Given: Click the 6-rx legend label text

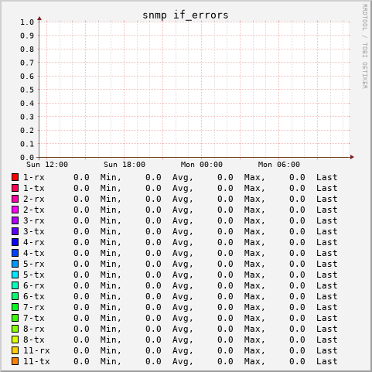Looking at the screenshot, I should pyautogui.click(x=34, y=285).
